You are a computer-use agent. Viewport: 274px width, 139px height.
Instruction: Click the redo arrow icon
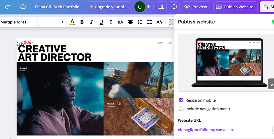click(8, 7)
